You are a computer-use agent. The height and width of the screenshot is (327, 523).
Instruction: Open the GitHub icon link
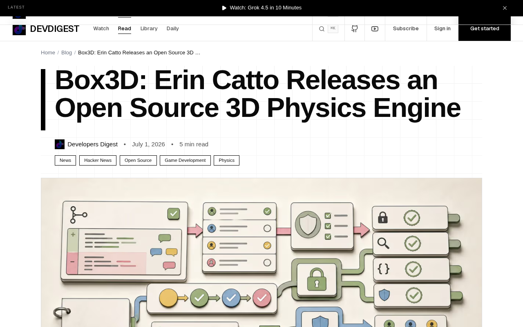click(355, 29)
